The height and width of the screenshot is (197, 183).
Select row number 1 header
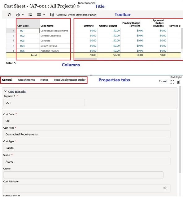point(11,31)
